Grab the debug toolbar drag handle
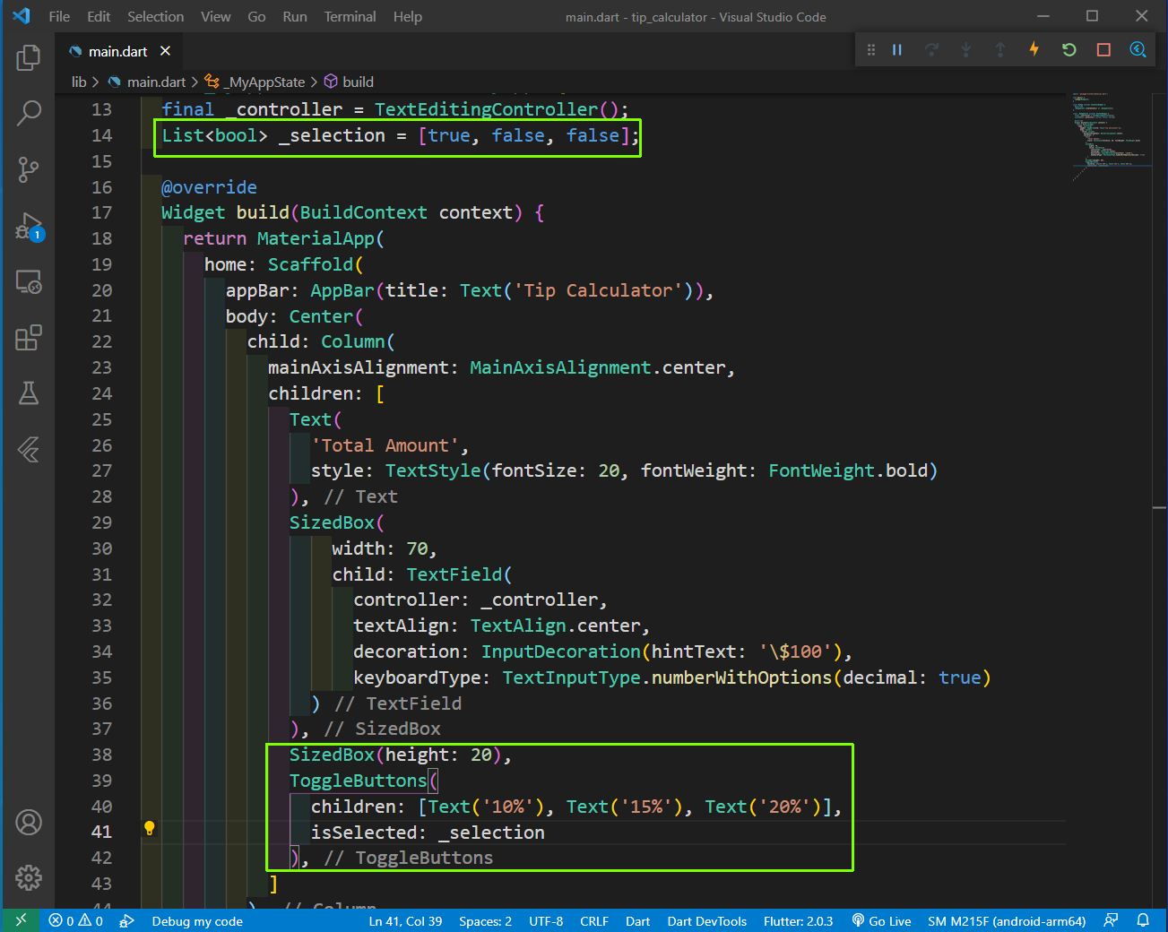This screenshot has width=1168, height=932. click(x=870, y=50)
